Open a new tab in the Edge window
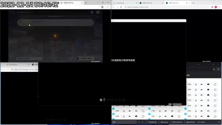This screenshot has width=222, height=125. [x=86, y=3]
